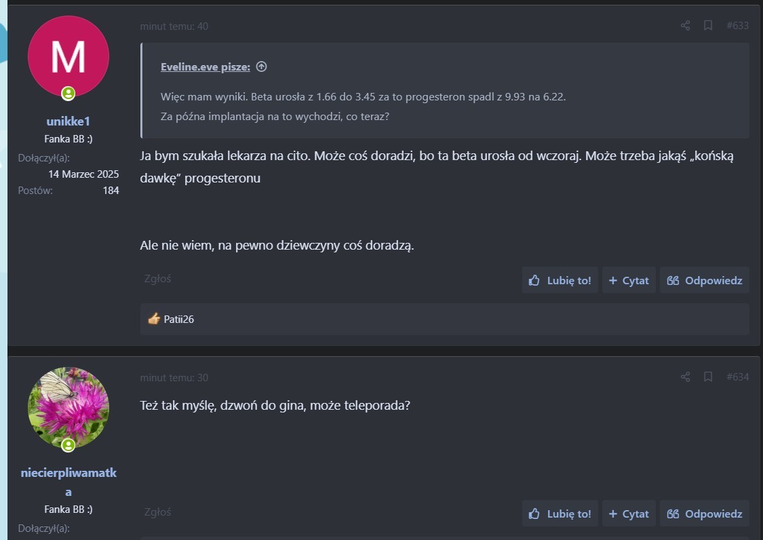Quote unikke1's post using Cytat
Screen dimensions: 763x540
(629, 280)
